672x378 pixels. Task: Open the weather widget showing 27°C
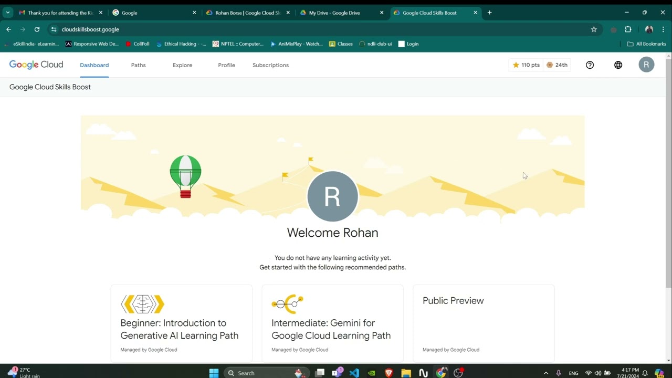pyautogui.click(x=24, y=373)
